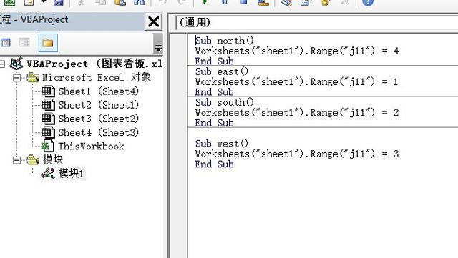Select Microsoft Excel 对象 folder label
The height and width of the screenshot is (258, 458).
tap(97, 78)
